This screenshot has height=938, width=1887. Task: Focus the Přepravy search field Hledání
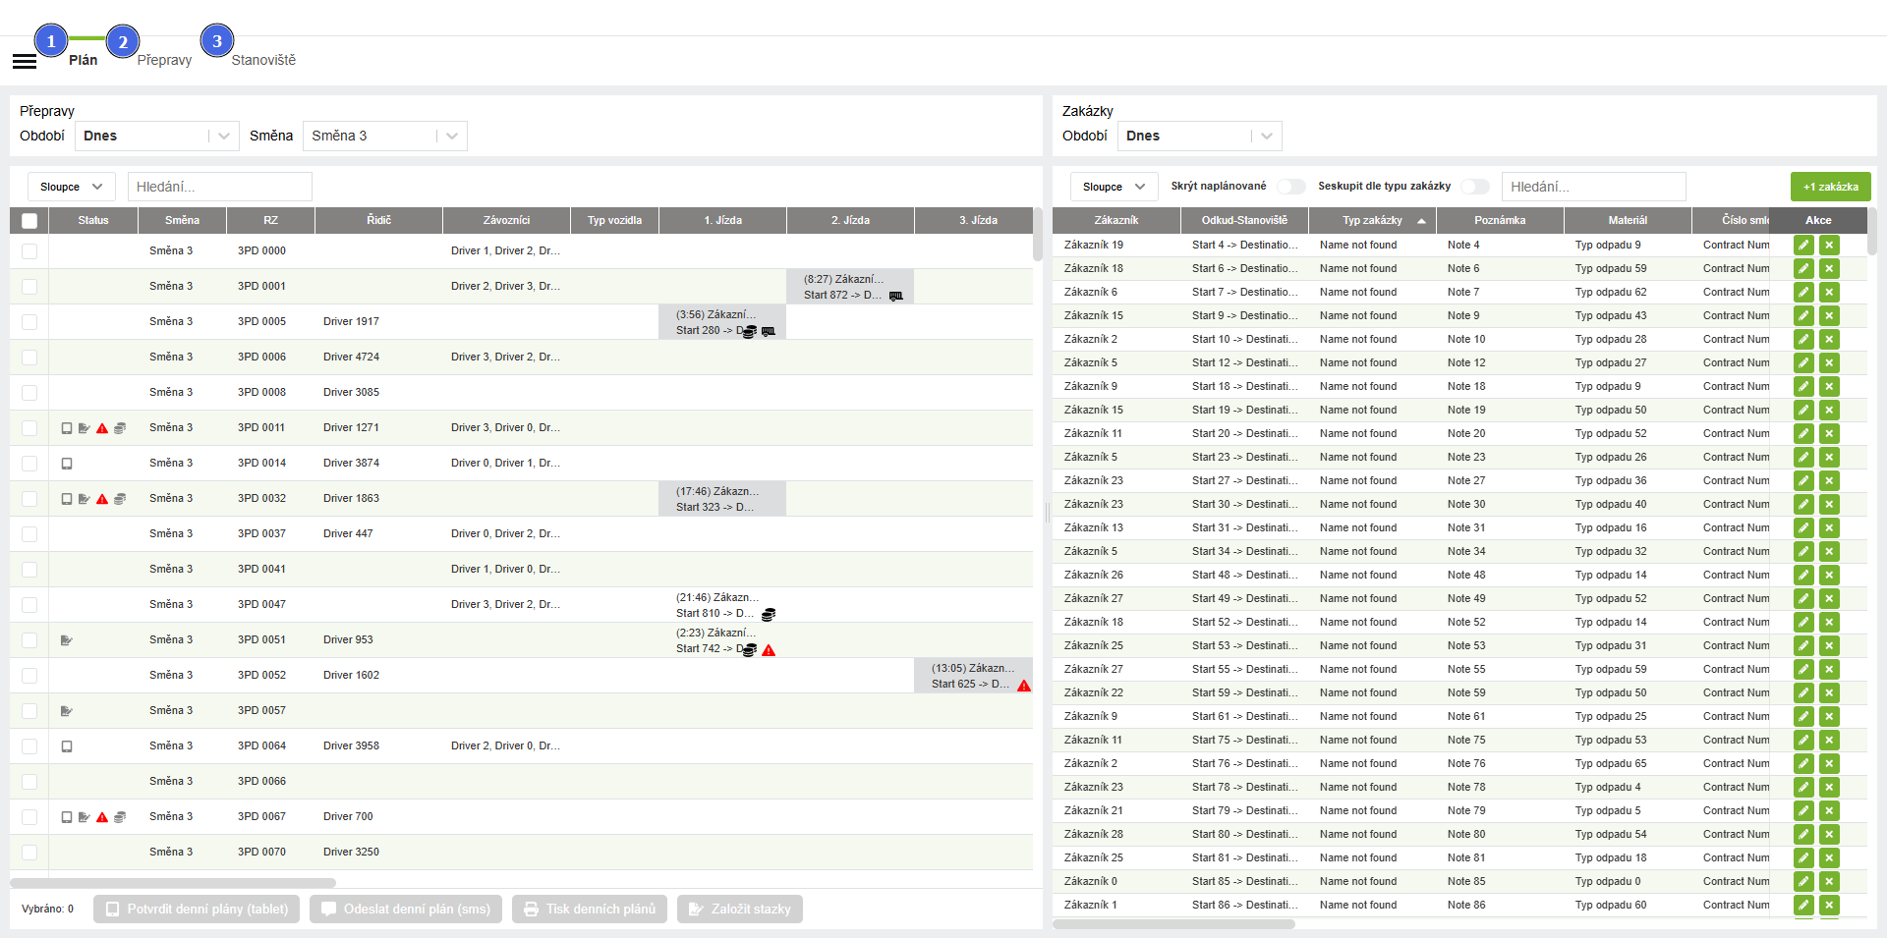[x=220, y=187]
